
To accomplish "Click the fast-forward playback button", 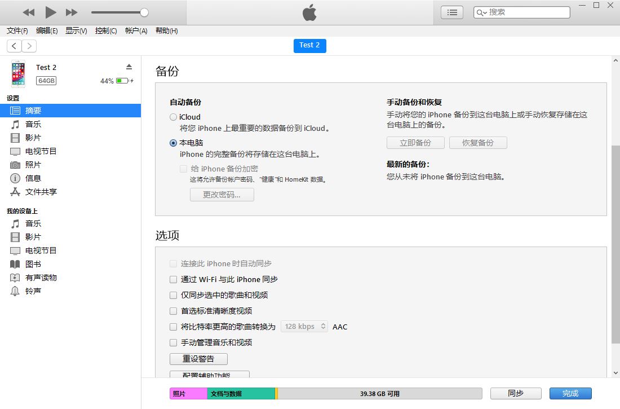I will (72, 12).
